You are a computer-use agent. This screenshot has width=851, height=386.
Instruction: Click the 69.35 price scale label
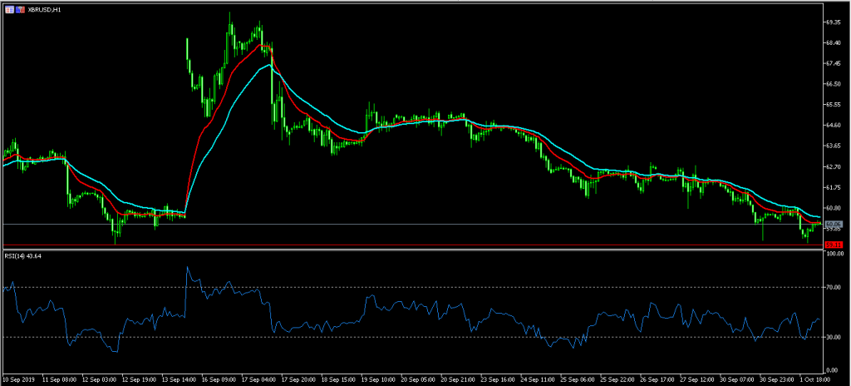tap(832, 22)
